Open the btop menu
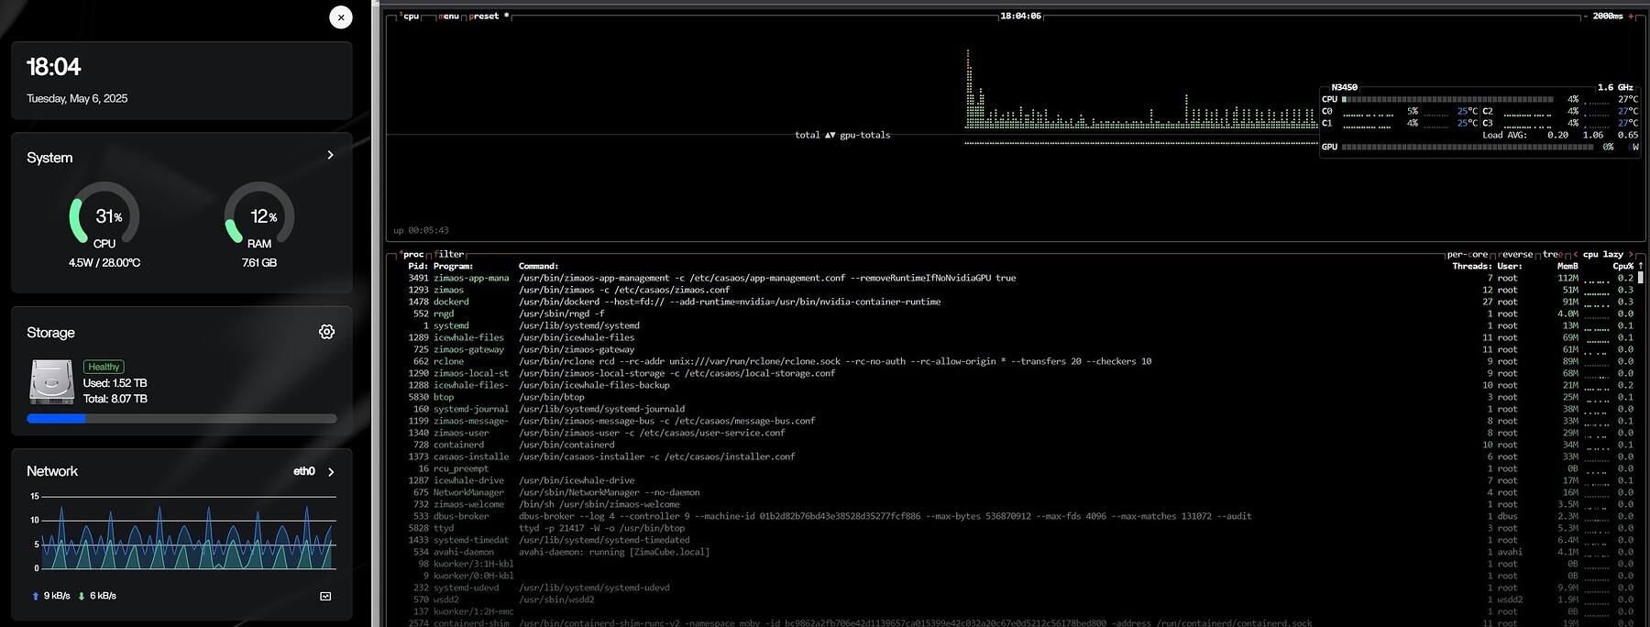This screenshot has width=1650, height=627. [x=448, y=16]
